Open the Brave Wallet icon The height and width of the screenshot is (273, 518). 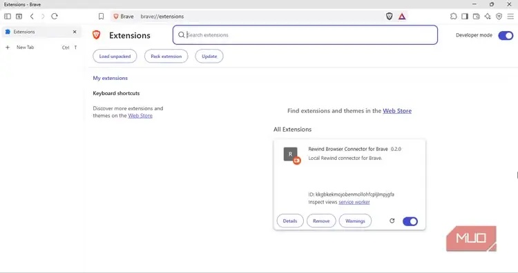(x=476, y=16)
